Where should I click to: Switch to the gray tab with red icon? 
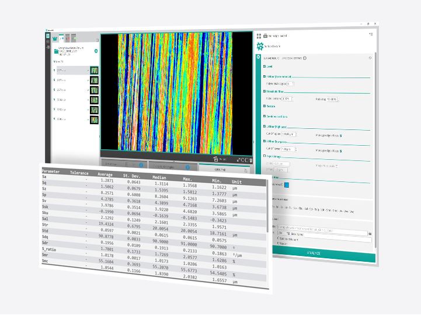(x=67, y=38)
